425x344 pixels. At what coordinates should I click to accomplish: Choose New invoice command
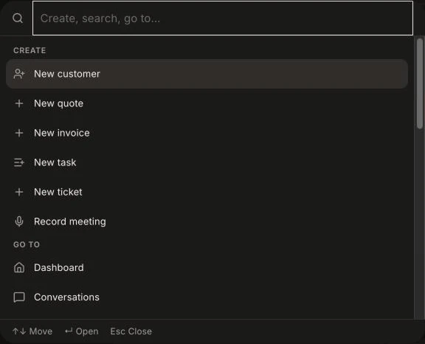[x=207, y=133]
